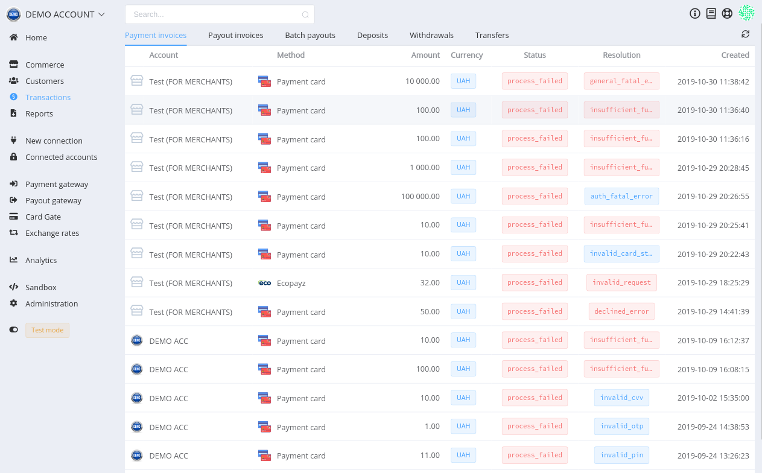Click the Sandbox code icon in sidebar

coord(13,287)
